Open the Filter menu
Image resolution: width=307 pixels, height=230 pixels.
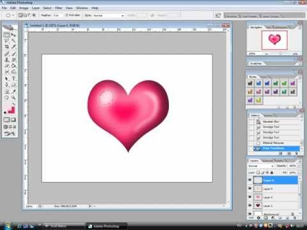(59, 8)
